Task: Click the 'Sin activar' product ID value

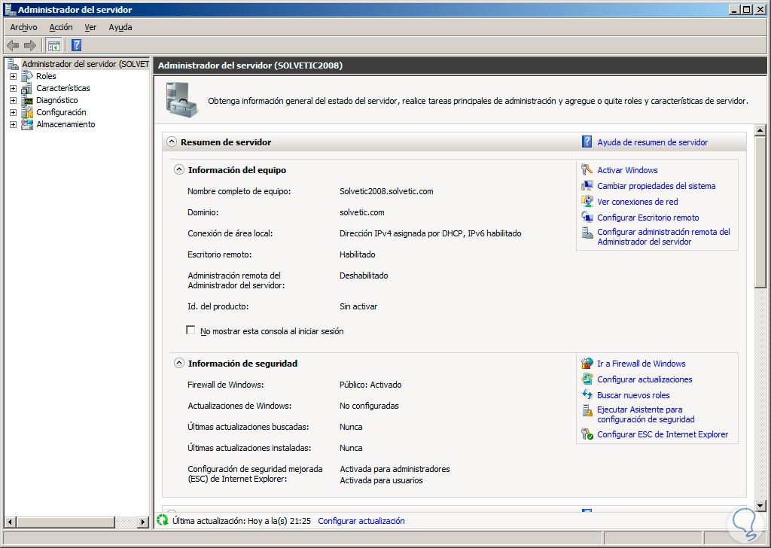Action: 358,306
